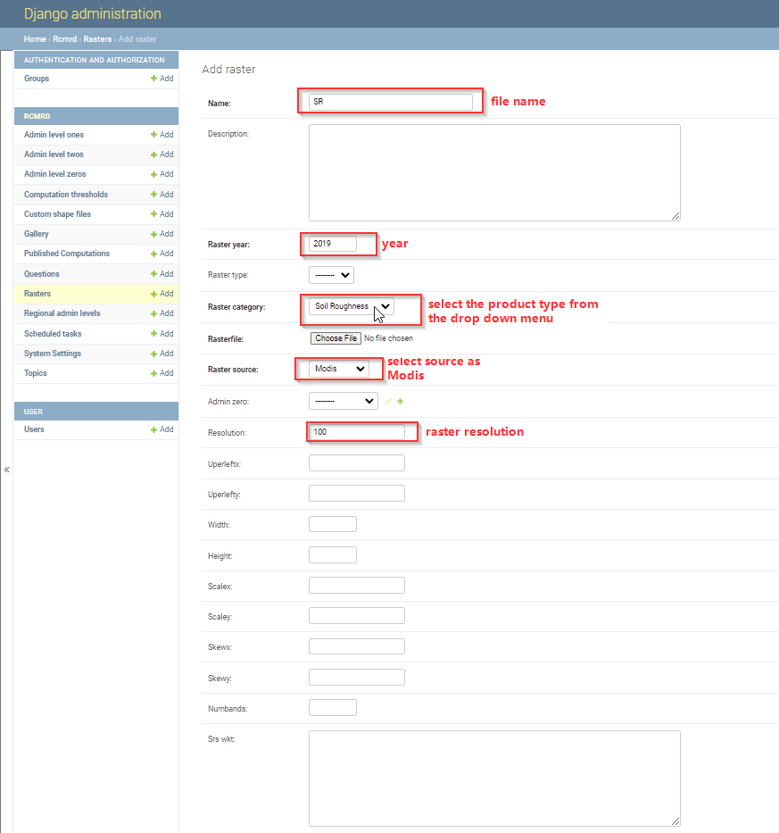Open the Admin zero dropdown
Screen dimensions: 779x833
343,401
